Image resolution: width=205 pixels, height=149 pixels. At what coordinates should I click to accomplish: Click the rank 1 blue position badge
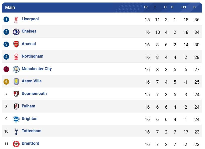[x=6, y=19]
